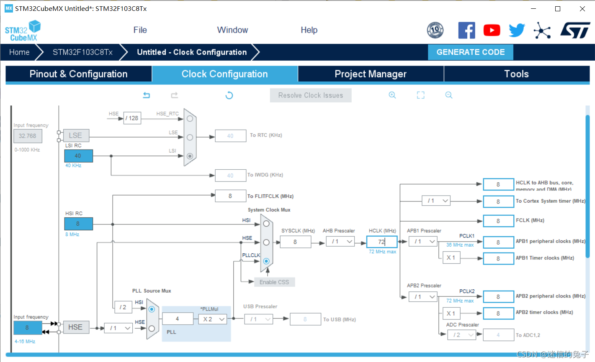Viewport: 595px width, 362px height.
Task: Click the STM32F103C8Tx breadcrumb
Action: (x=82, y=52)
